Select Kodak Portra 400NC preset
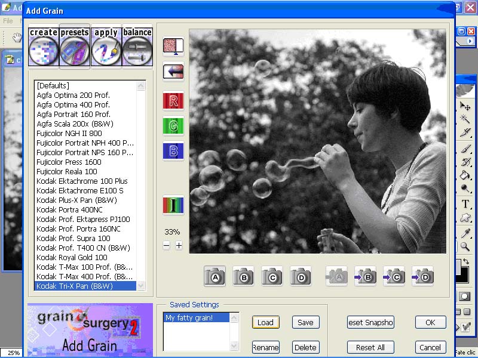The image size is (478, 358). 85,210
